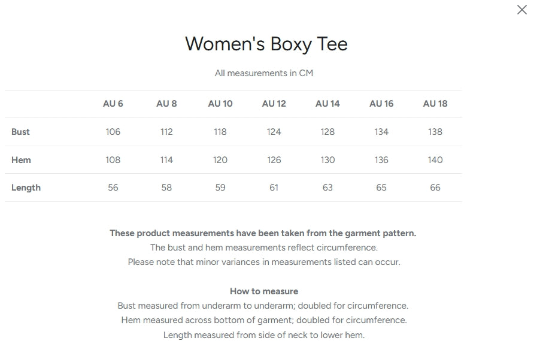Image resolution: width=543 pixels, height=362 pixels.
Task: Select the AU 18 column header
Action: click(x=435, y=104)
